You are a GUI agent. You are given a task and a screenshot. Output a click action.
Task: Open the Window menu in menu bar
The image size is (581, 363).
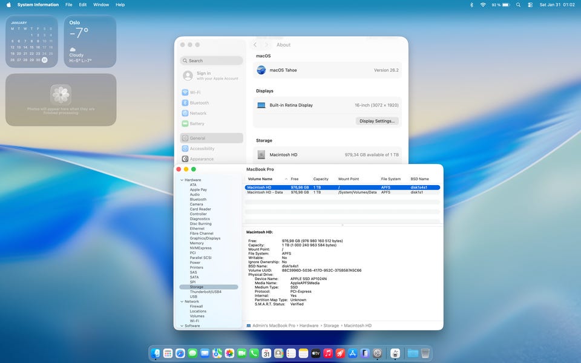pyautogui.click(x=101, y=5)
